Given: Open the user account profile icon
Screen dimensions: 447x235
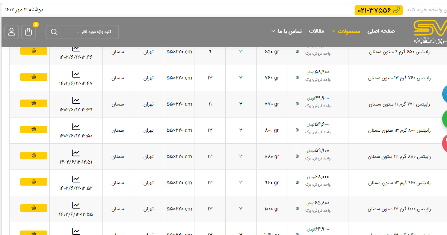Looking at the screenshot, I should point(12,32).
